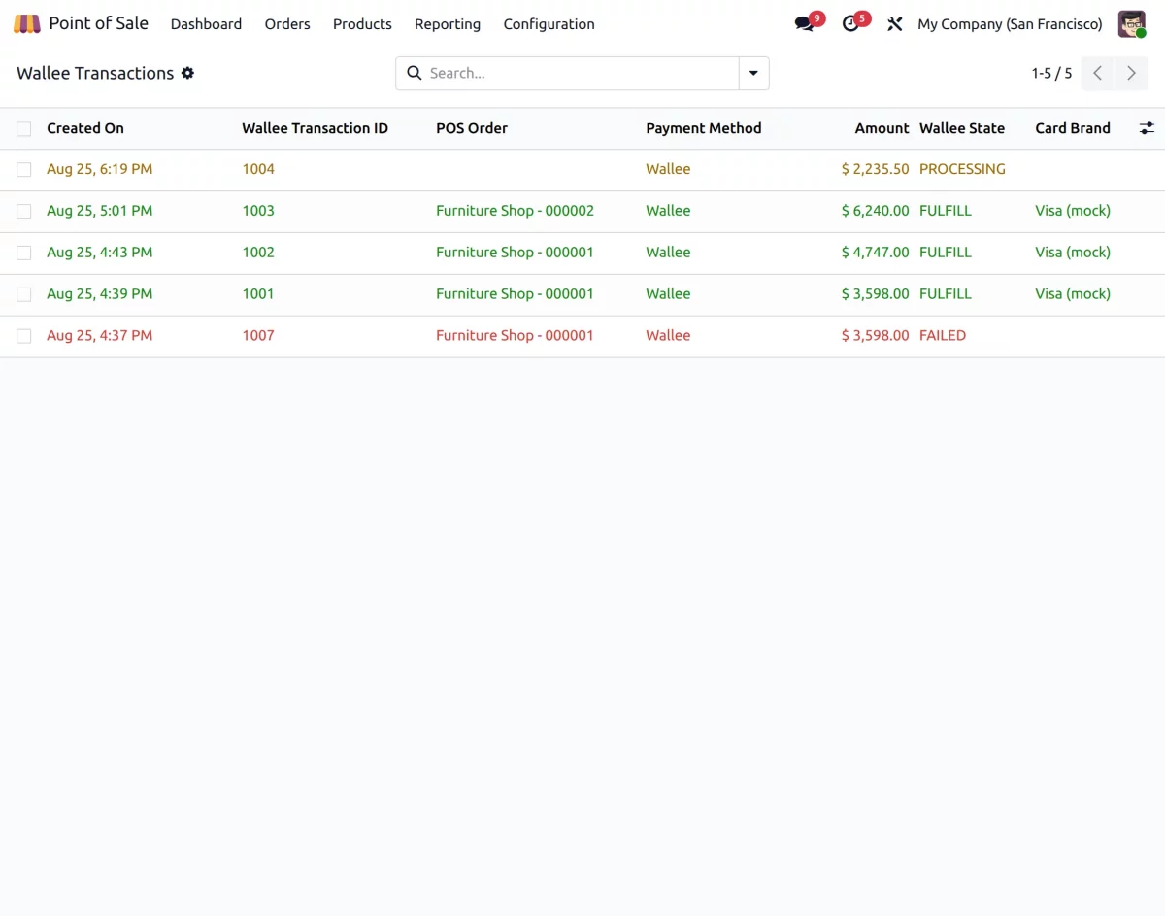Click FULFILL state in row 1003
Screen dimensions: 1165x916
point(946,211)
